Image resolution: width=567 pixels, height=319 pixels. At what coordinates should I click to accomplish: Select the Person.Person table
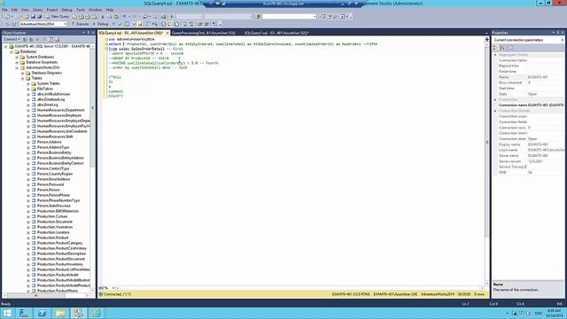(x=49, y=190)
